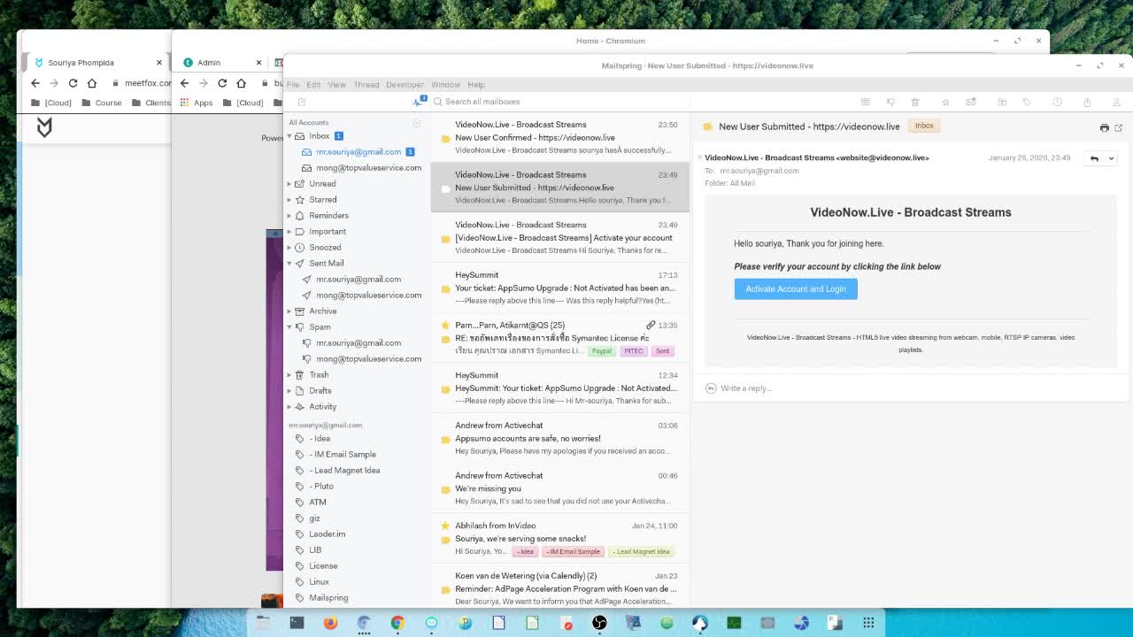
Task: Click the Lead Magnet Idea label on InVideo email
Action: pyautogui.click(x=642, y=552)
